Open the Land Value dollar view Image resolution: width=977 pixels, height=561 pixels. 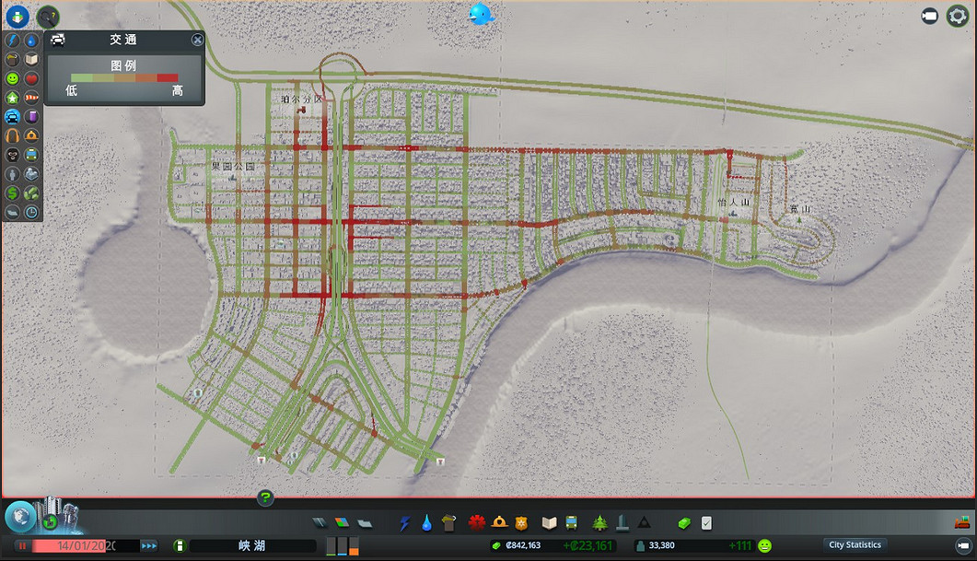pos(12,193)
